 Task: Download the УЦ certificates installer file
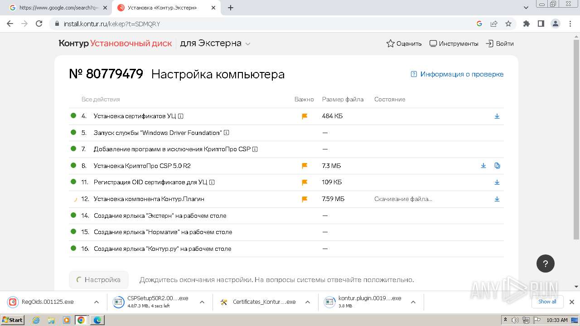[x=497, y=116]
